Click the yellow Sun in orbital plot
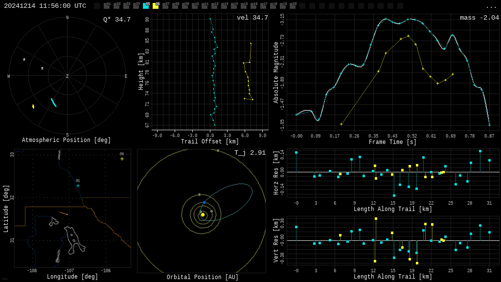Screen dimensions: 501x282 point(203,214)
